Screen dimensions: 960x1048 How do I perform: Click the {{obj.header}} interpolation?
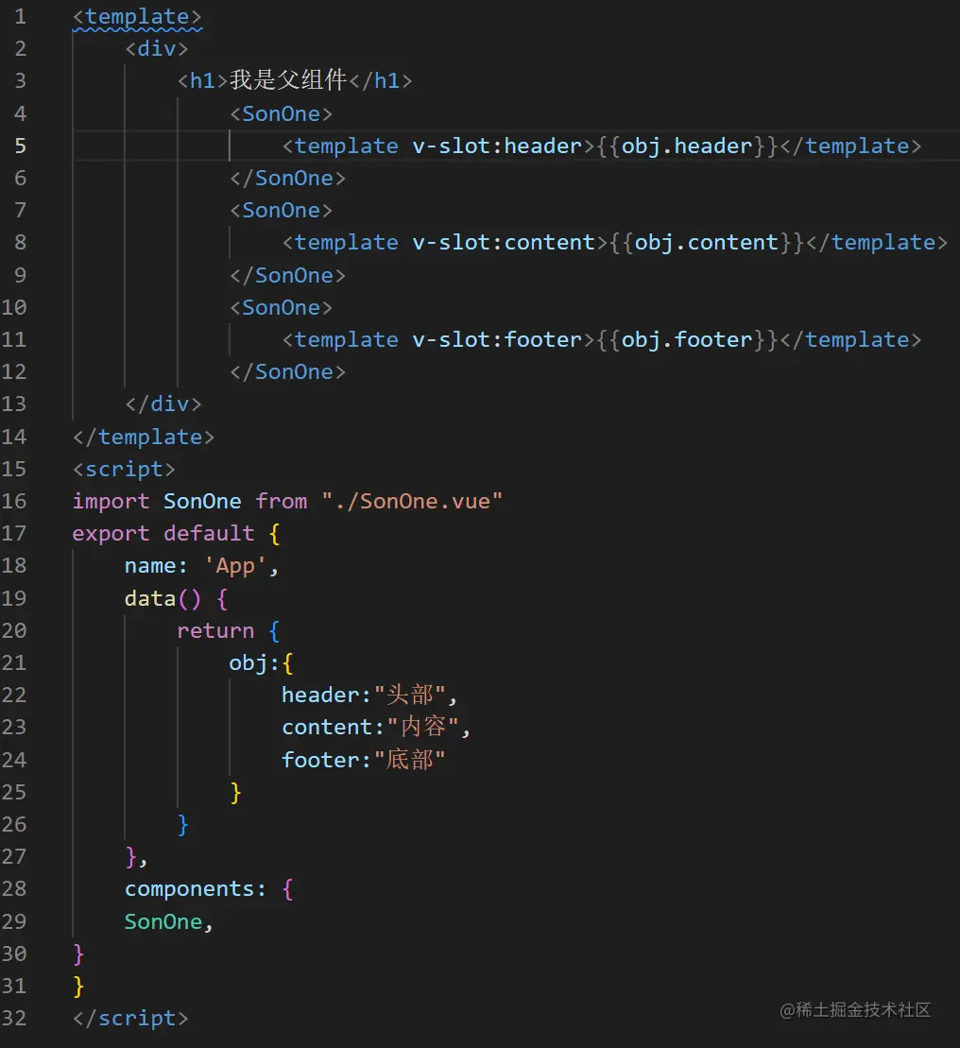pyautogui.click(x=688, y=146)
